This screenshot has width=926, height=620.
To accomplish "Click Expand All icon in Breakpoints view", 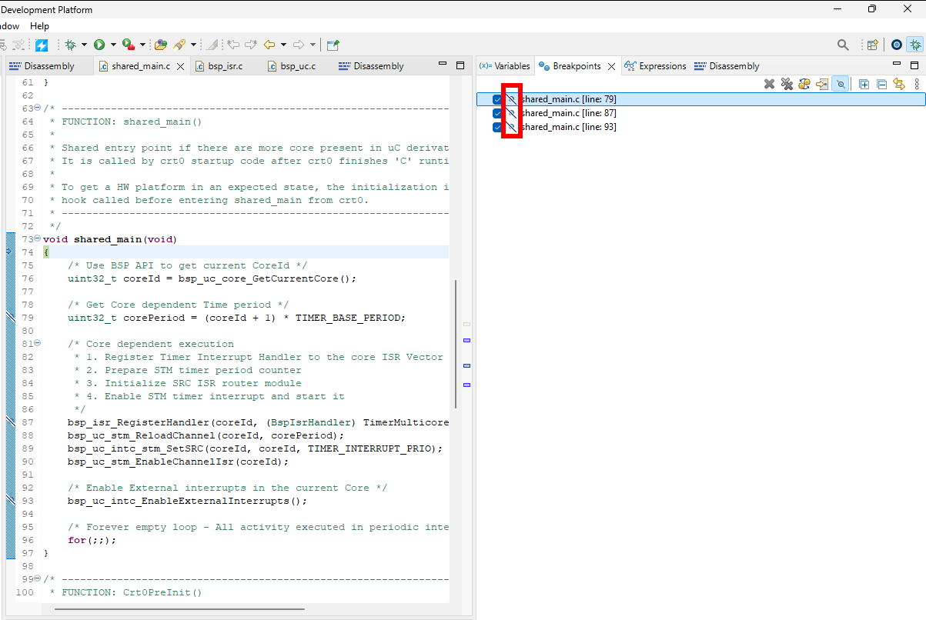I will point(864,84).
